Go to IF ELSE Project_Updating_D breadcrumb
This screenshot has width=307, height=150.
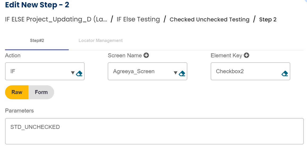pos(56,19)
